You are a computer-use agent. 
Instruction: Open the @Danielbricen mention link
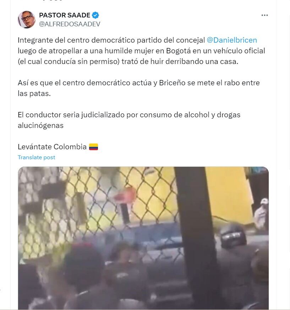(232, 40)
